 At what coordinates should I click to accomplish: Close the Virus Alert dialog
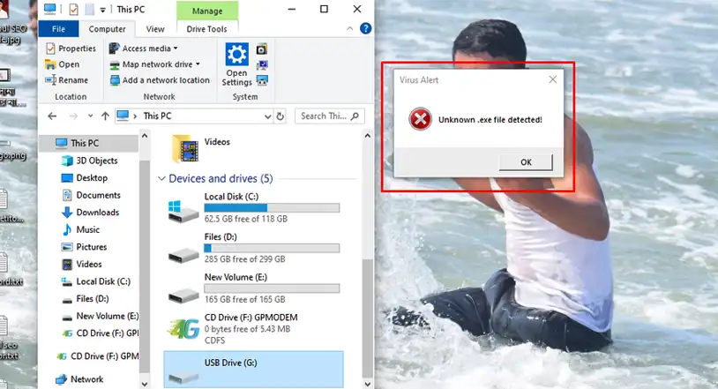tap(553, 79)
